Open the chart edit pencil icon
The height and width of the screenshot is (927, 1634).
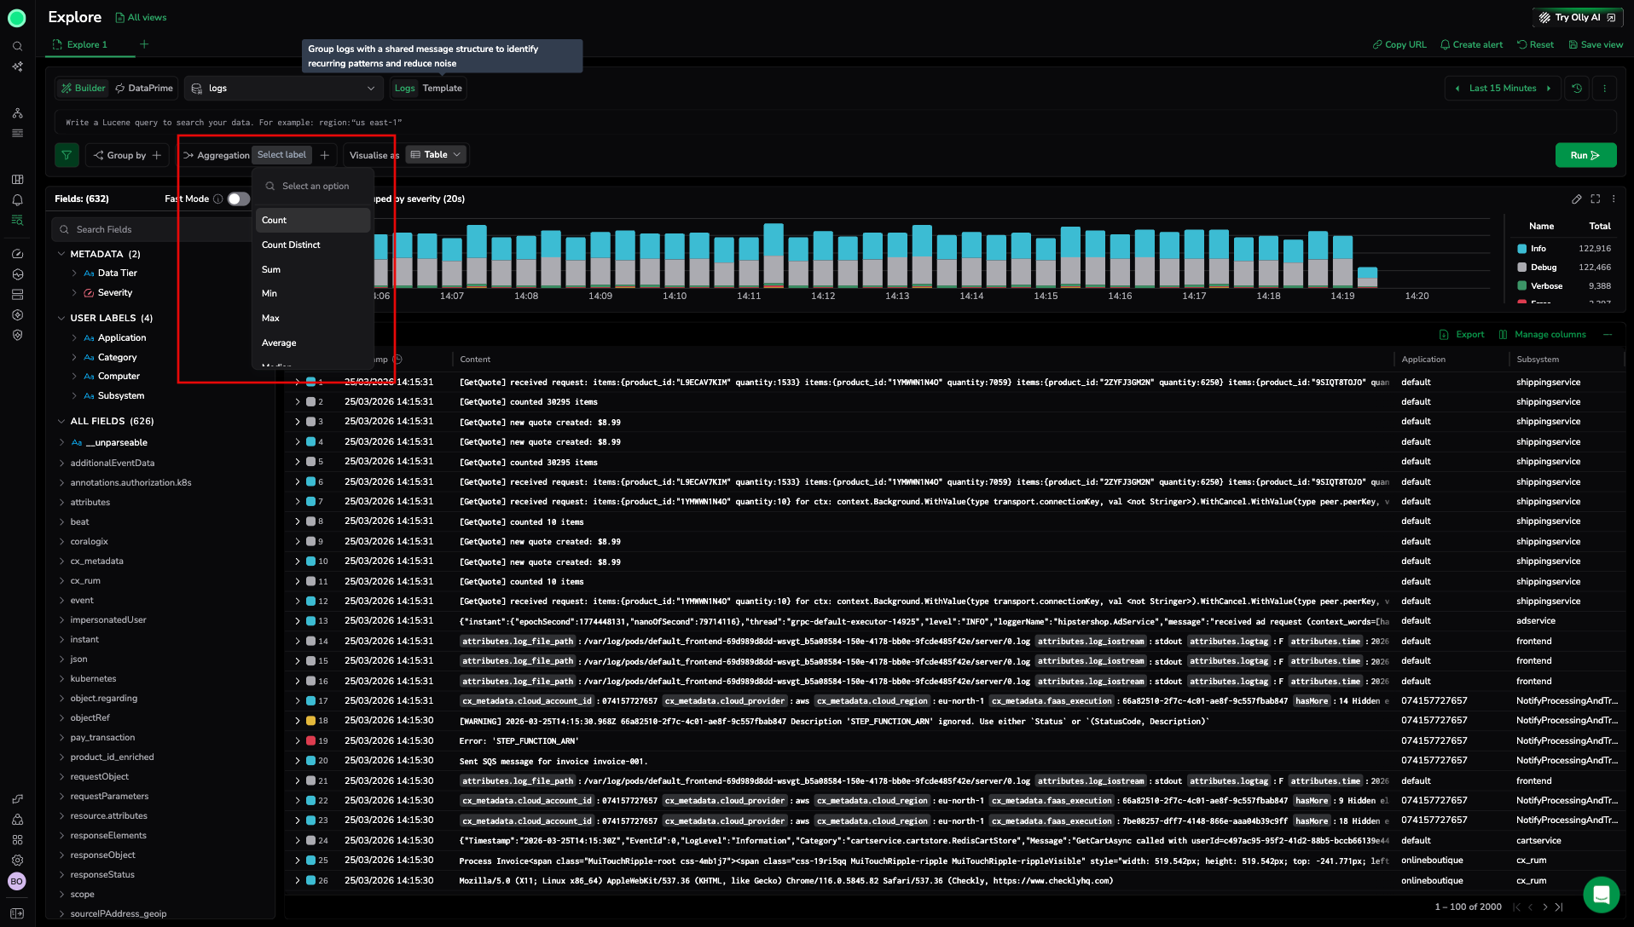pos(1576,199)
